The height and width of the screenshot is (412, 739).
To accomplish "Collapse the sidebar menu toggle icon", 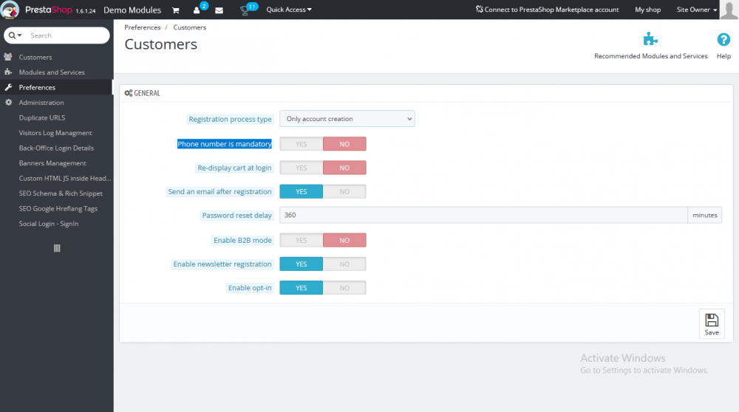I will click(x=57, y=248).
